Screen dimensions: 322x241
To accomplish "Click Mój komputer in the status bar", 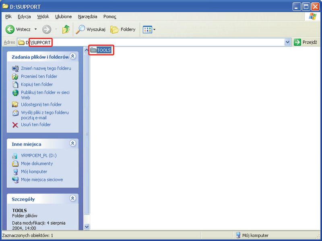I will (x=252, y=235).
